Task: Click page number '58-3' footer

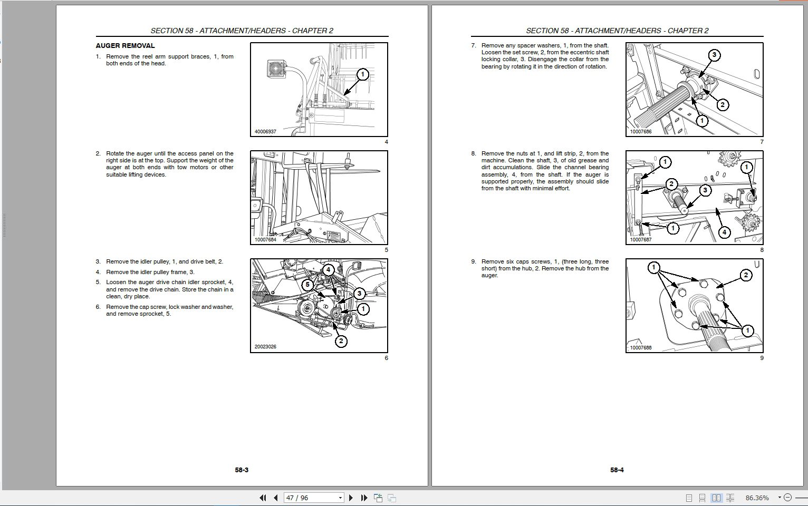Action: tap(242, 470)
